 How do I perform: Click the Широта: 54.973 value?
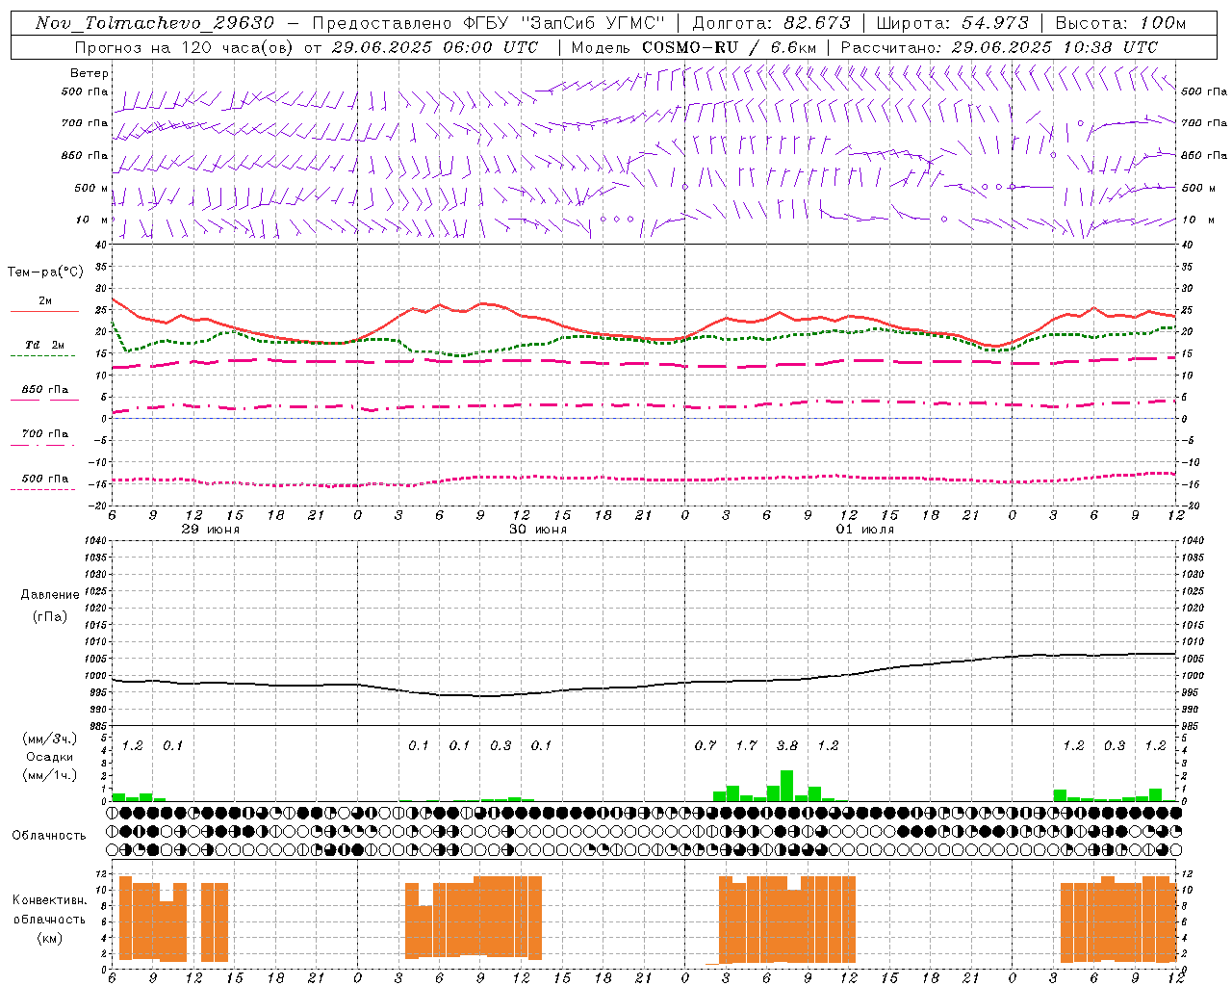point(952,23)
